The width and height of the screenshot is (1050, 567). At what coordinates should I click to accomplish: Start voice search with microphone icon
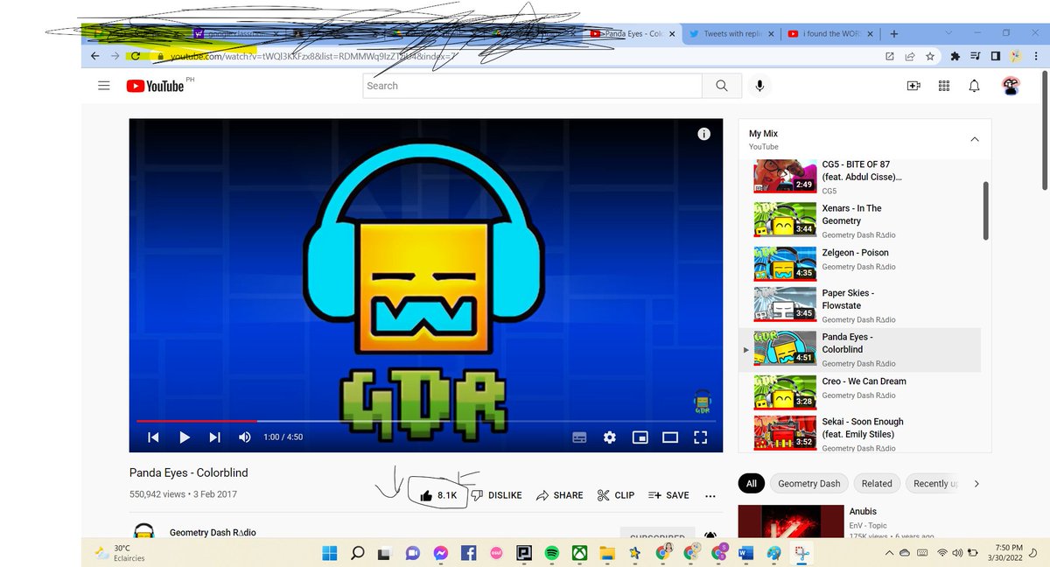(760, 86)
